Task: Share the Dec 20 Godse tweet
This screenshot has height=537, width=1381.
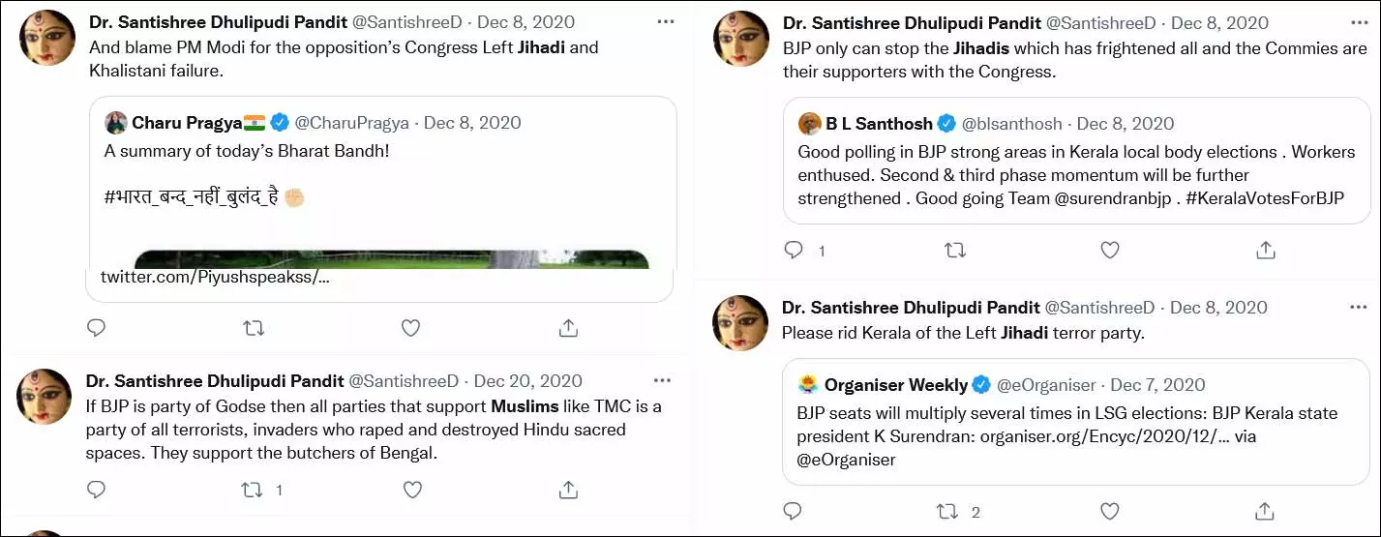Action: [569, 490]
